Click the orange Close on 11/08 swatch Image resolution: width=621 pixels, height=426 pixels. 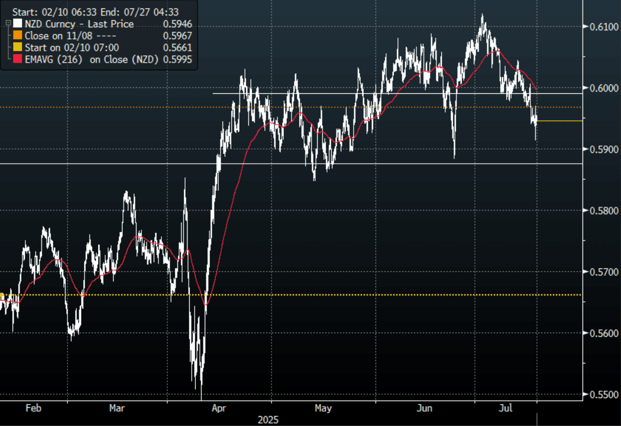point(18,35)
